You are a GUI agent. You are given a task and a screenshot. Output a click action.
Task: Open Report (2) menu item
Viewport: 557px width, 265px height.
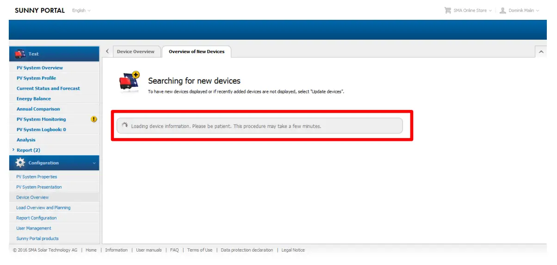pos(28,150)
